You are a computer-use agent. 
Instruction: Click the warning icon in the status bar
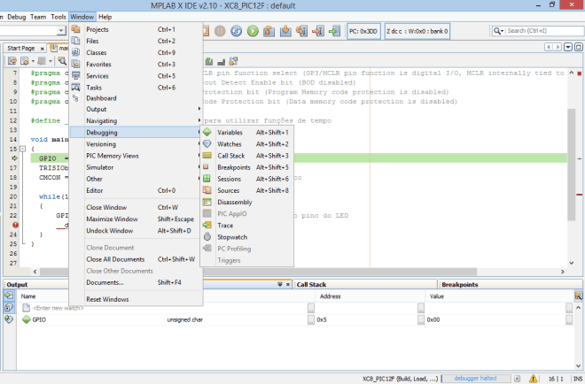533,379
